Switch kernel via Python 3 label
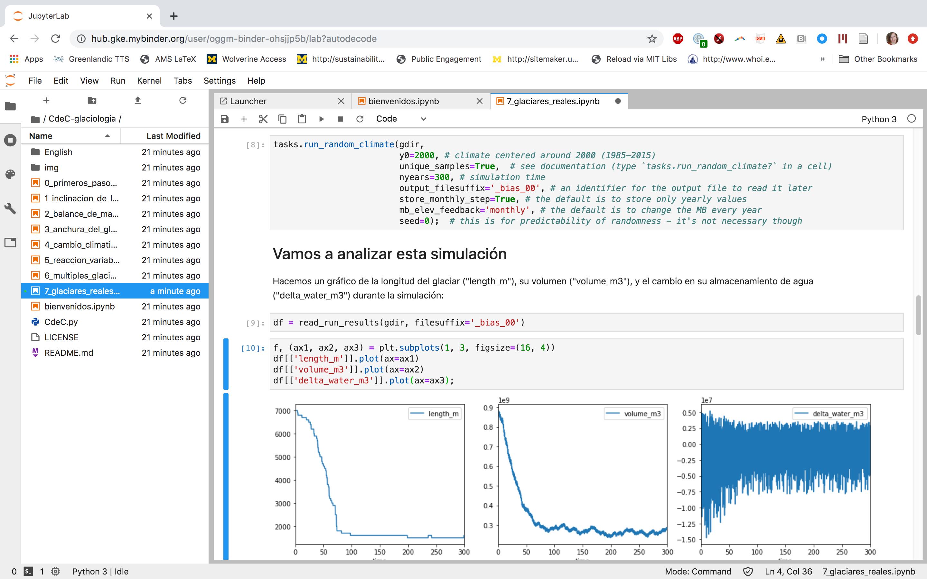Screen dimensions: 927x579 coord(879,119)
